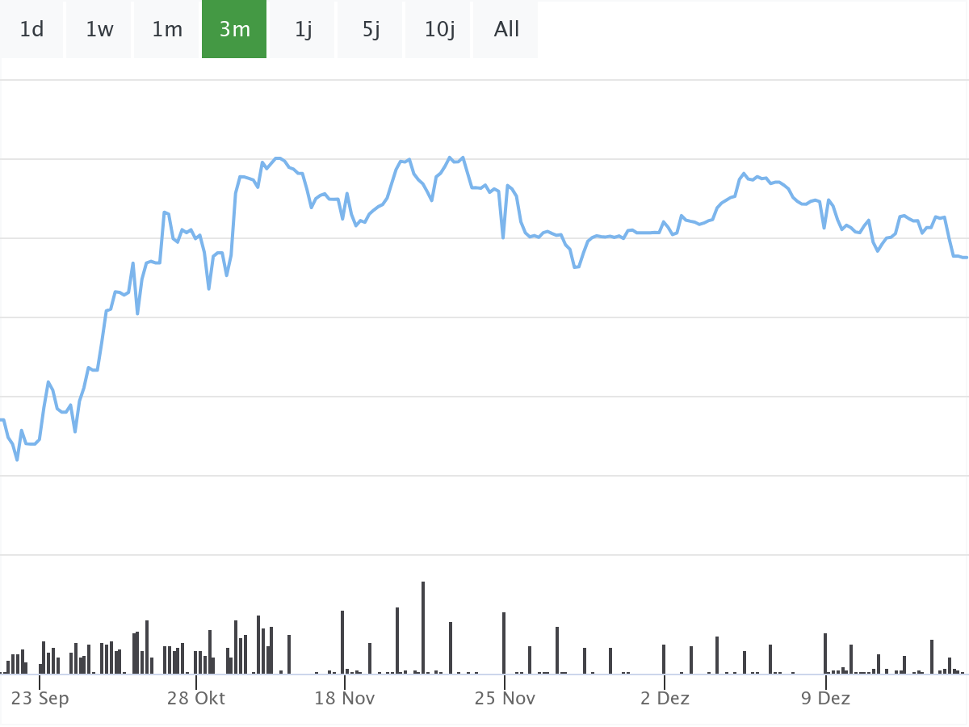Switch chart to 5j period

pyautogui.click(x=371, y=30)
